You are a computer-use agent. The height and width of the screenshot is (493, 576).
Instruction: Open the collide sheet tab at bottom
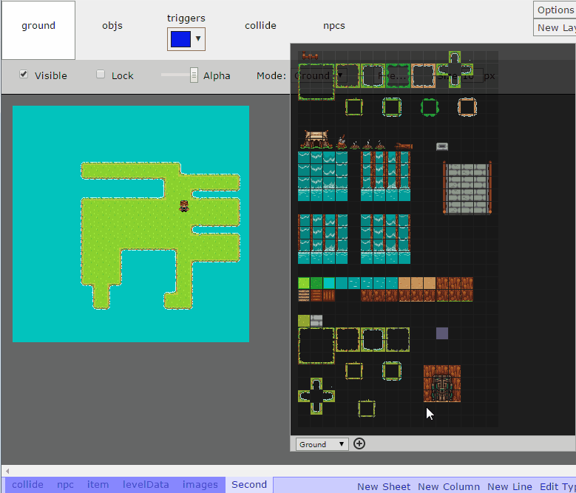coord(27,485)
